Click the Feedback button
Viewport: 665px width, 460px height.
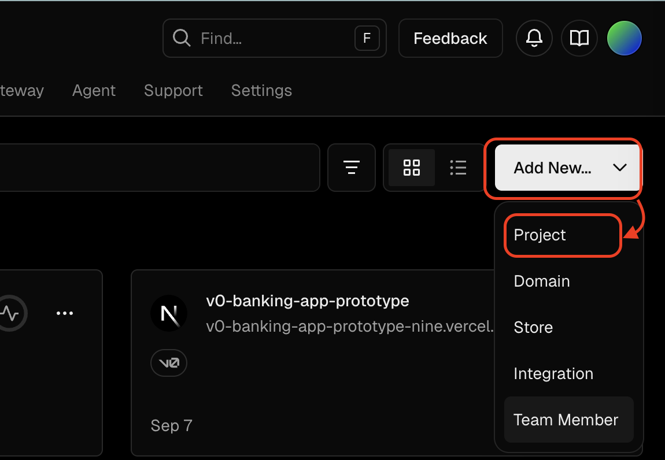(450, 39)
